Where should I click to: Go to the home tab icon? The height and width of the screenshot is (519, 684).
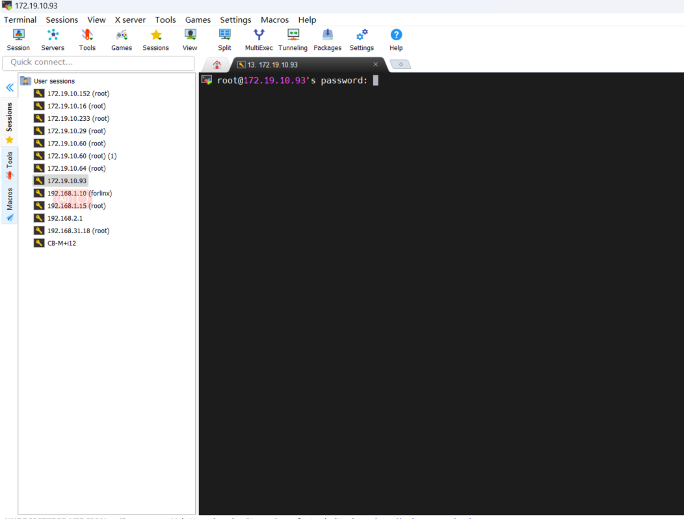coord(217,64)
